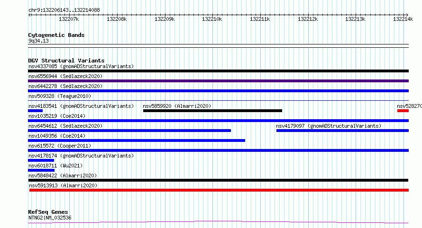This screenshot has height=228, width=422.
Task: Click the purple bar for nsv6556944
Action: [218, 81]
